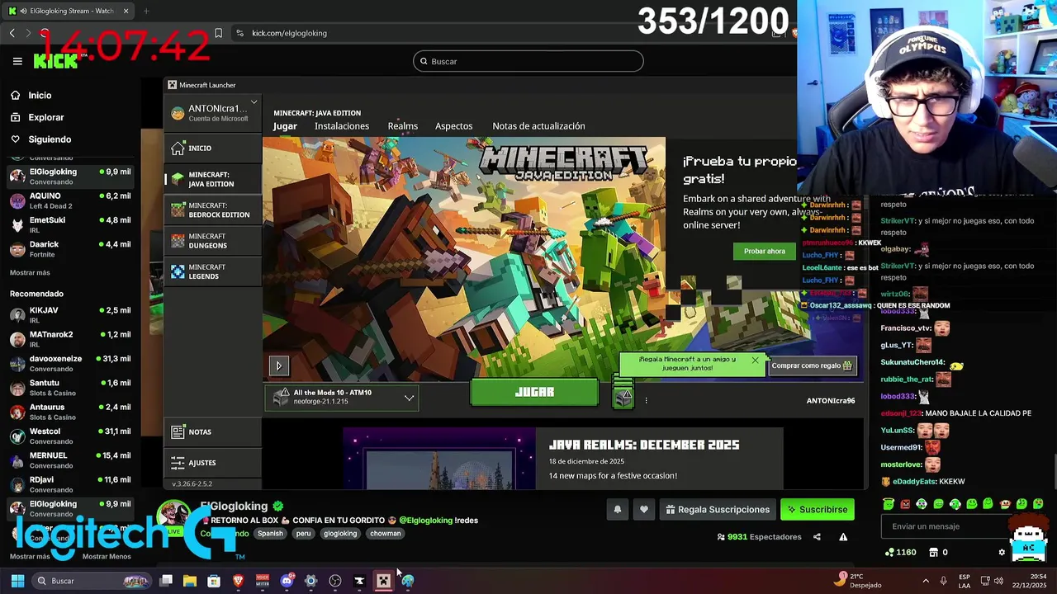The height and width of the screenshot is (594, 1057).
Task: Click the volume tray icon
Action: pyautogui.click(x=998, y=581)
